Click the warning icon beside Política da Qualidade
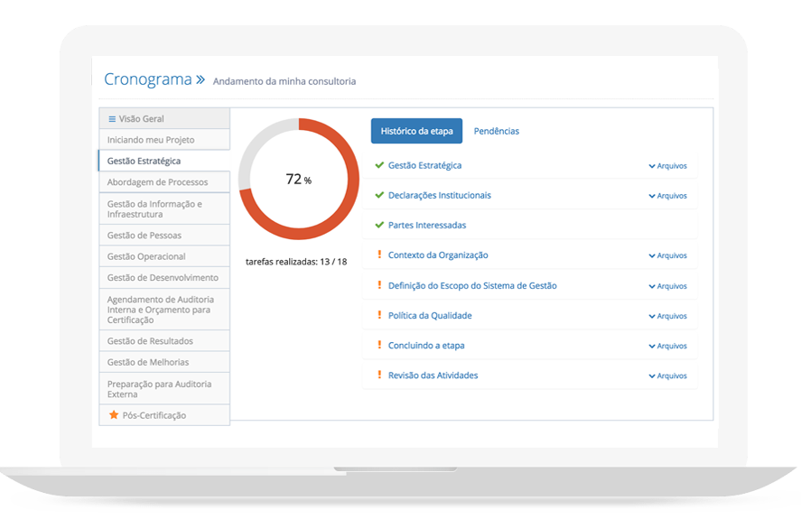The image size is (801, 519). point(379,315)
